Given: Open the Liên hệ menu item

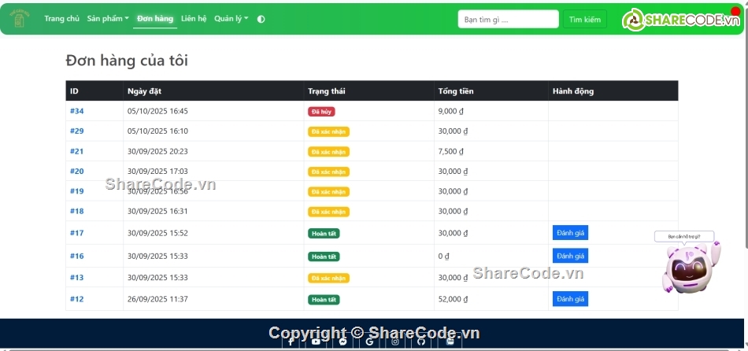Looking at the screenshot, I should click(194, 19).
